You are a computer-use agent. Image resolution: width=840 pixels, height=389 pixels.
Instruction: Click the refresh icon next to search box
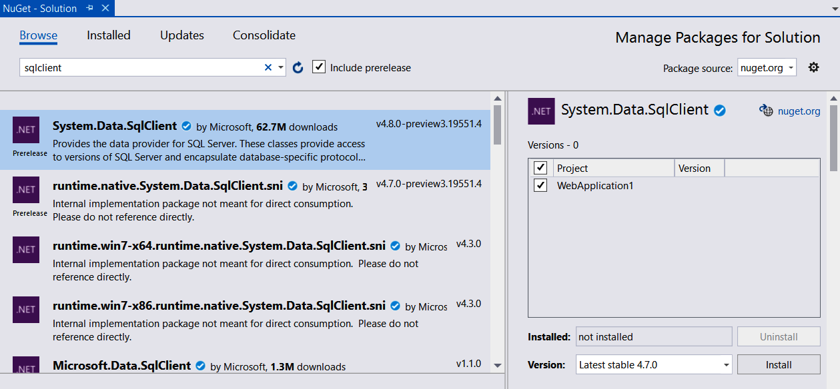[x=298, y=67]
